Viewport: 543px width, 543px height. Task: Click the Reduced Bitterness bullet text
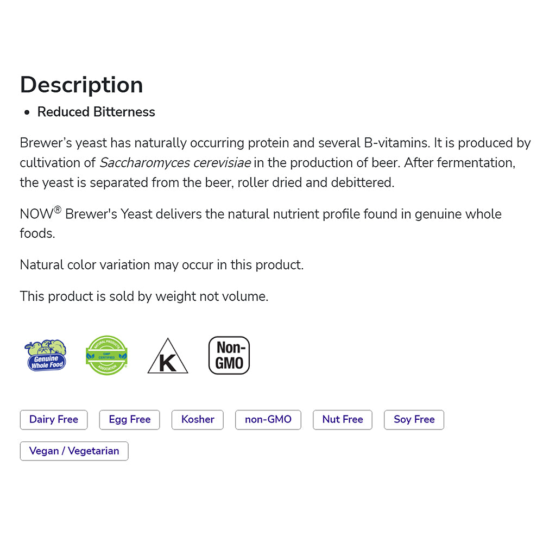point(96,112)
